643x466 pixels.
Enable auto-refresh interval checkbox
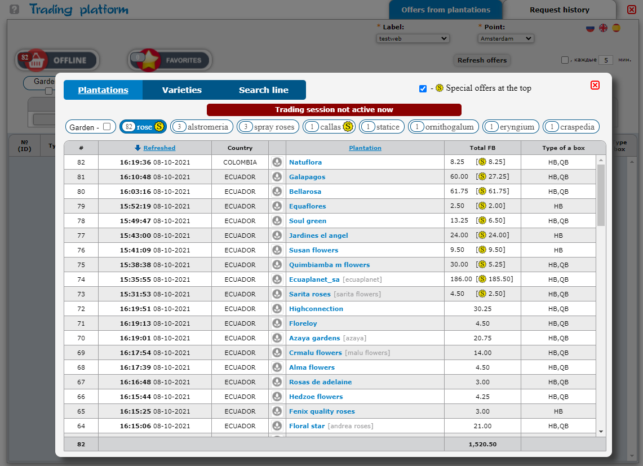[565, 60]
